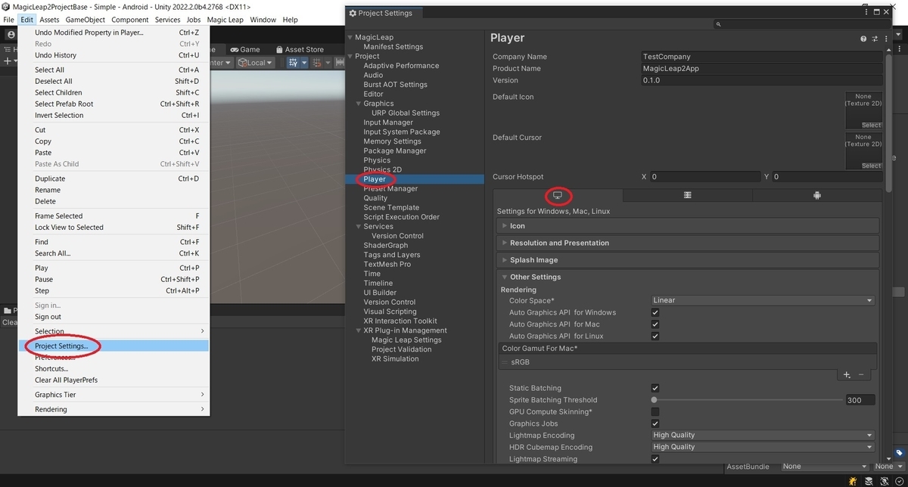Open the Color Space dropdown
908x487 pixels.
point(763,300)
